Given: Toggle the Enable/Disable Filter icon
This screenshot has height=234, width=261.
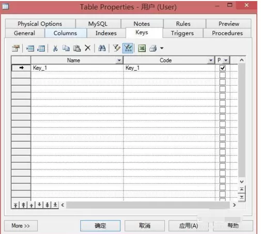Looking at the screenshot, I should 128,48.
